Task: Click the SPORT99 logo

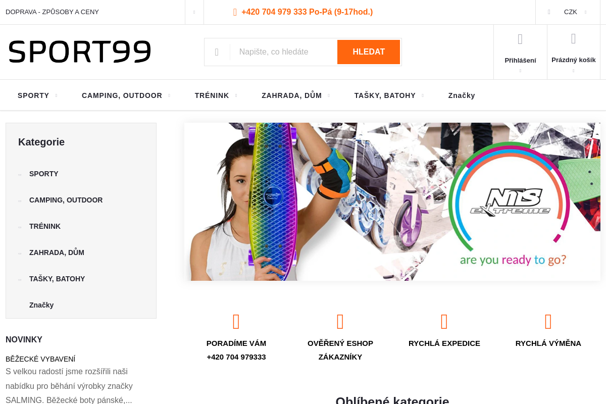Action: (80, 52)
